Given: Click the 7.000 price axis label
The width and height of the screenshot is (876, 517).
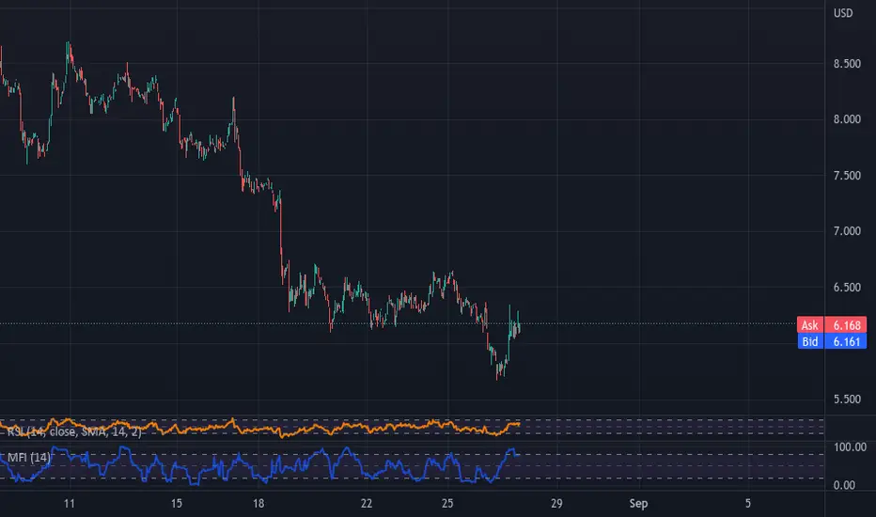Looking at the screenshot, I should (x=847, y=231).
